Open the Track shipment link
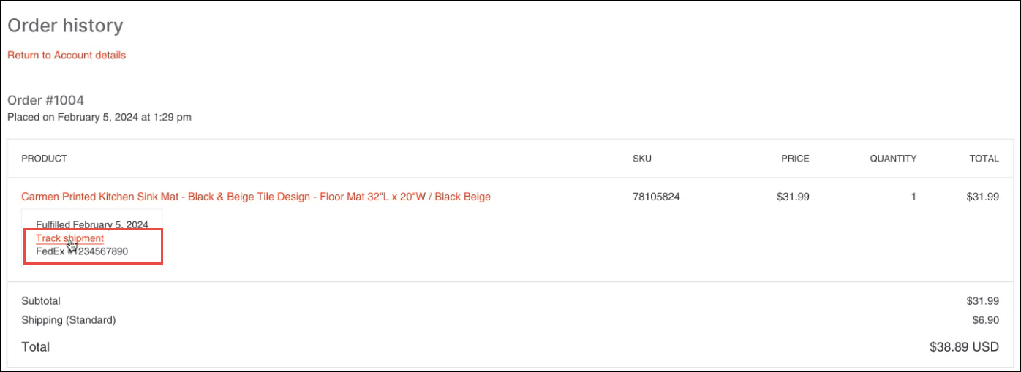Image resolution: width=1021 pixels, height=372 pixels. 69,238
